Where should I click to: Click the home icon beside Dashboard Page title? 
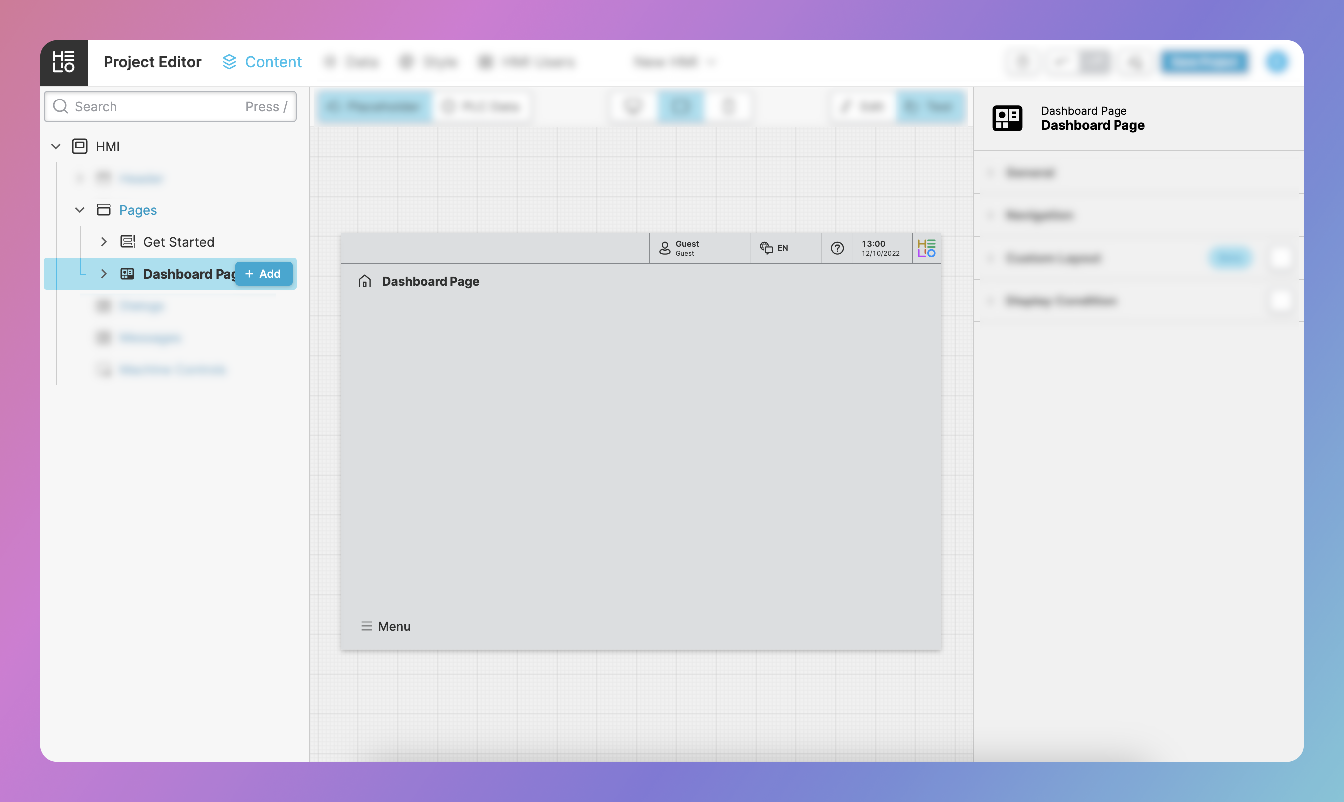point(365,281)
